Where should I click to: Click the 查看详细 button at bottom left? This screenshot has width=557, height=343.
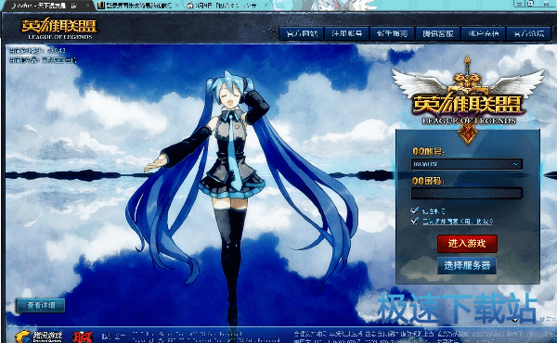point(41,305)
